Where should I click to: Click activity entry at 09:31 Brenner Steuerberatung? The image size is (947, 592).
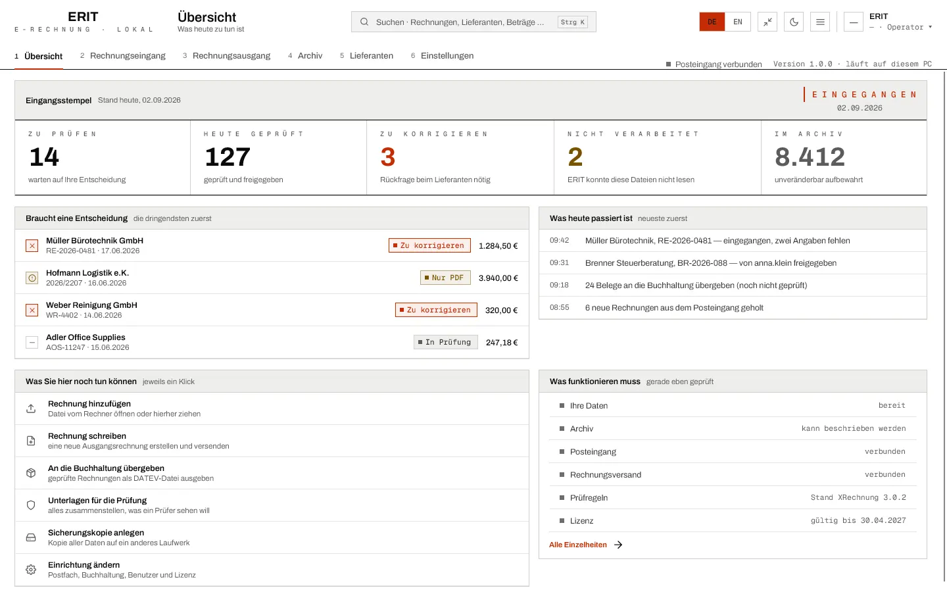coord(733,263)
